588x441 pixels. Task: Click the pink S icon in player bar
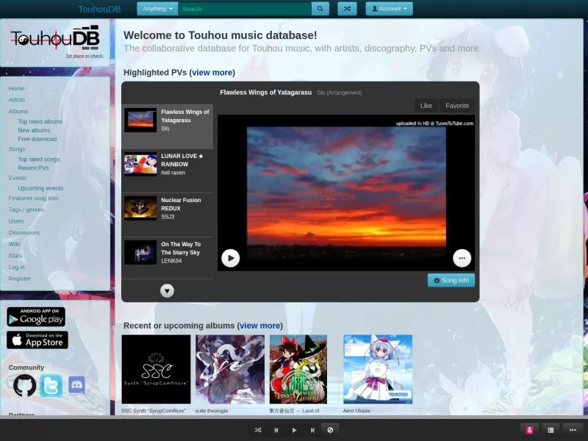point(529,430)
